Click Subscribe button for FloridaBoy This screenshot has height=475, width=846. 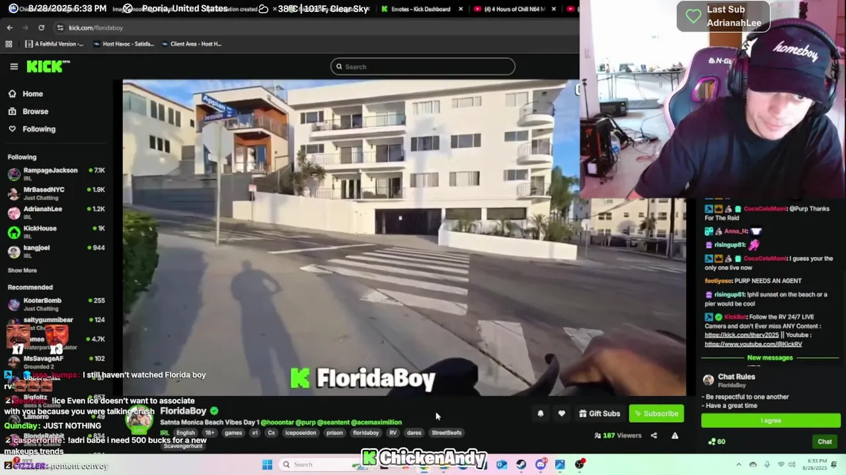[656, 414]
